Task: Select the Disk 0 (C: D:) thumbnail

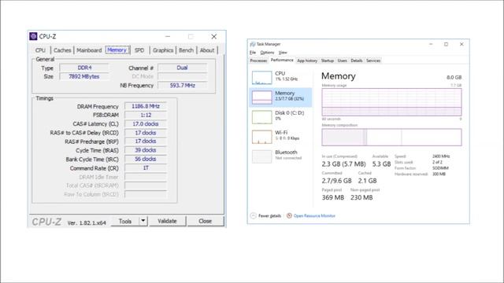Action: click(x=262, y=117)
